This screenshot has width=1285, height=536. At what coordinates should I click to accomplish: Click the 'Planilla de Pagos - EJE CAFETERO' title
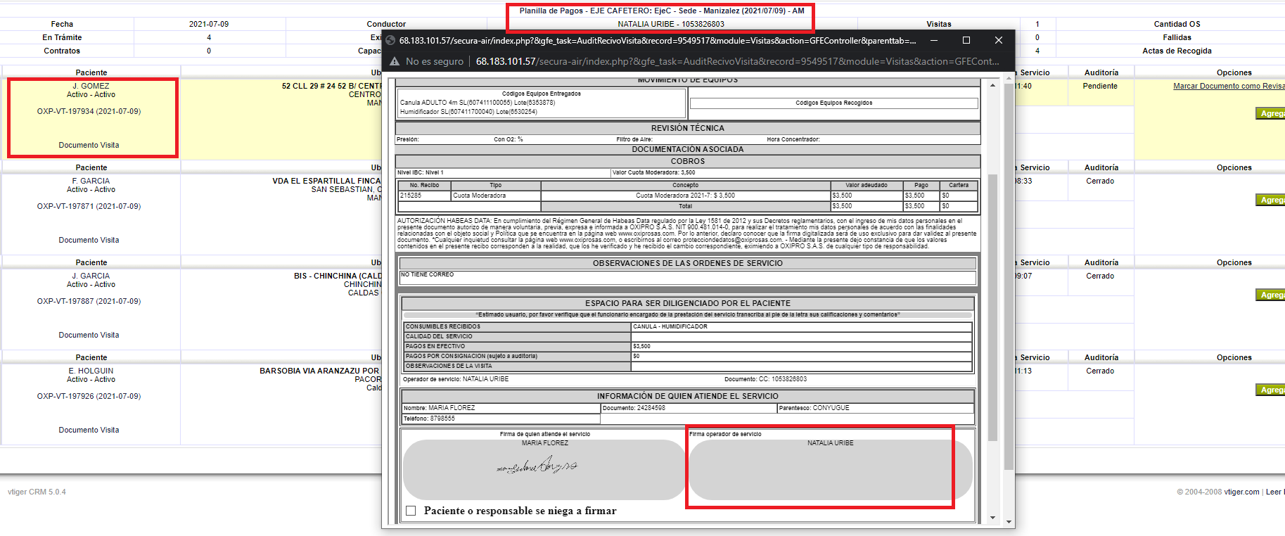661,11
